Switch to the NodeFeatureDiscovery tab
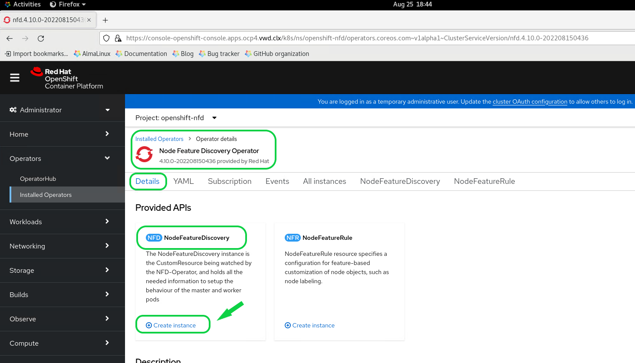Viewport: 635px width, 363px height. point(400,181)
